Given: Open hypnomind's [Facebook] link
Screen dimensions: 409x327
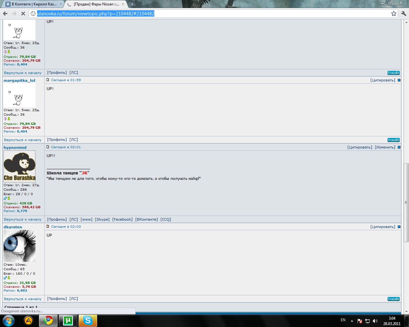Looking at the screenshot, I should point(122,219).
